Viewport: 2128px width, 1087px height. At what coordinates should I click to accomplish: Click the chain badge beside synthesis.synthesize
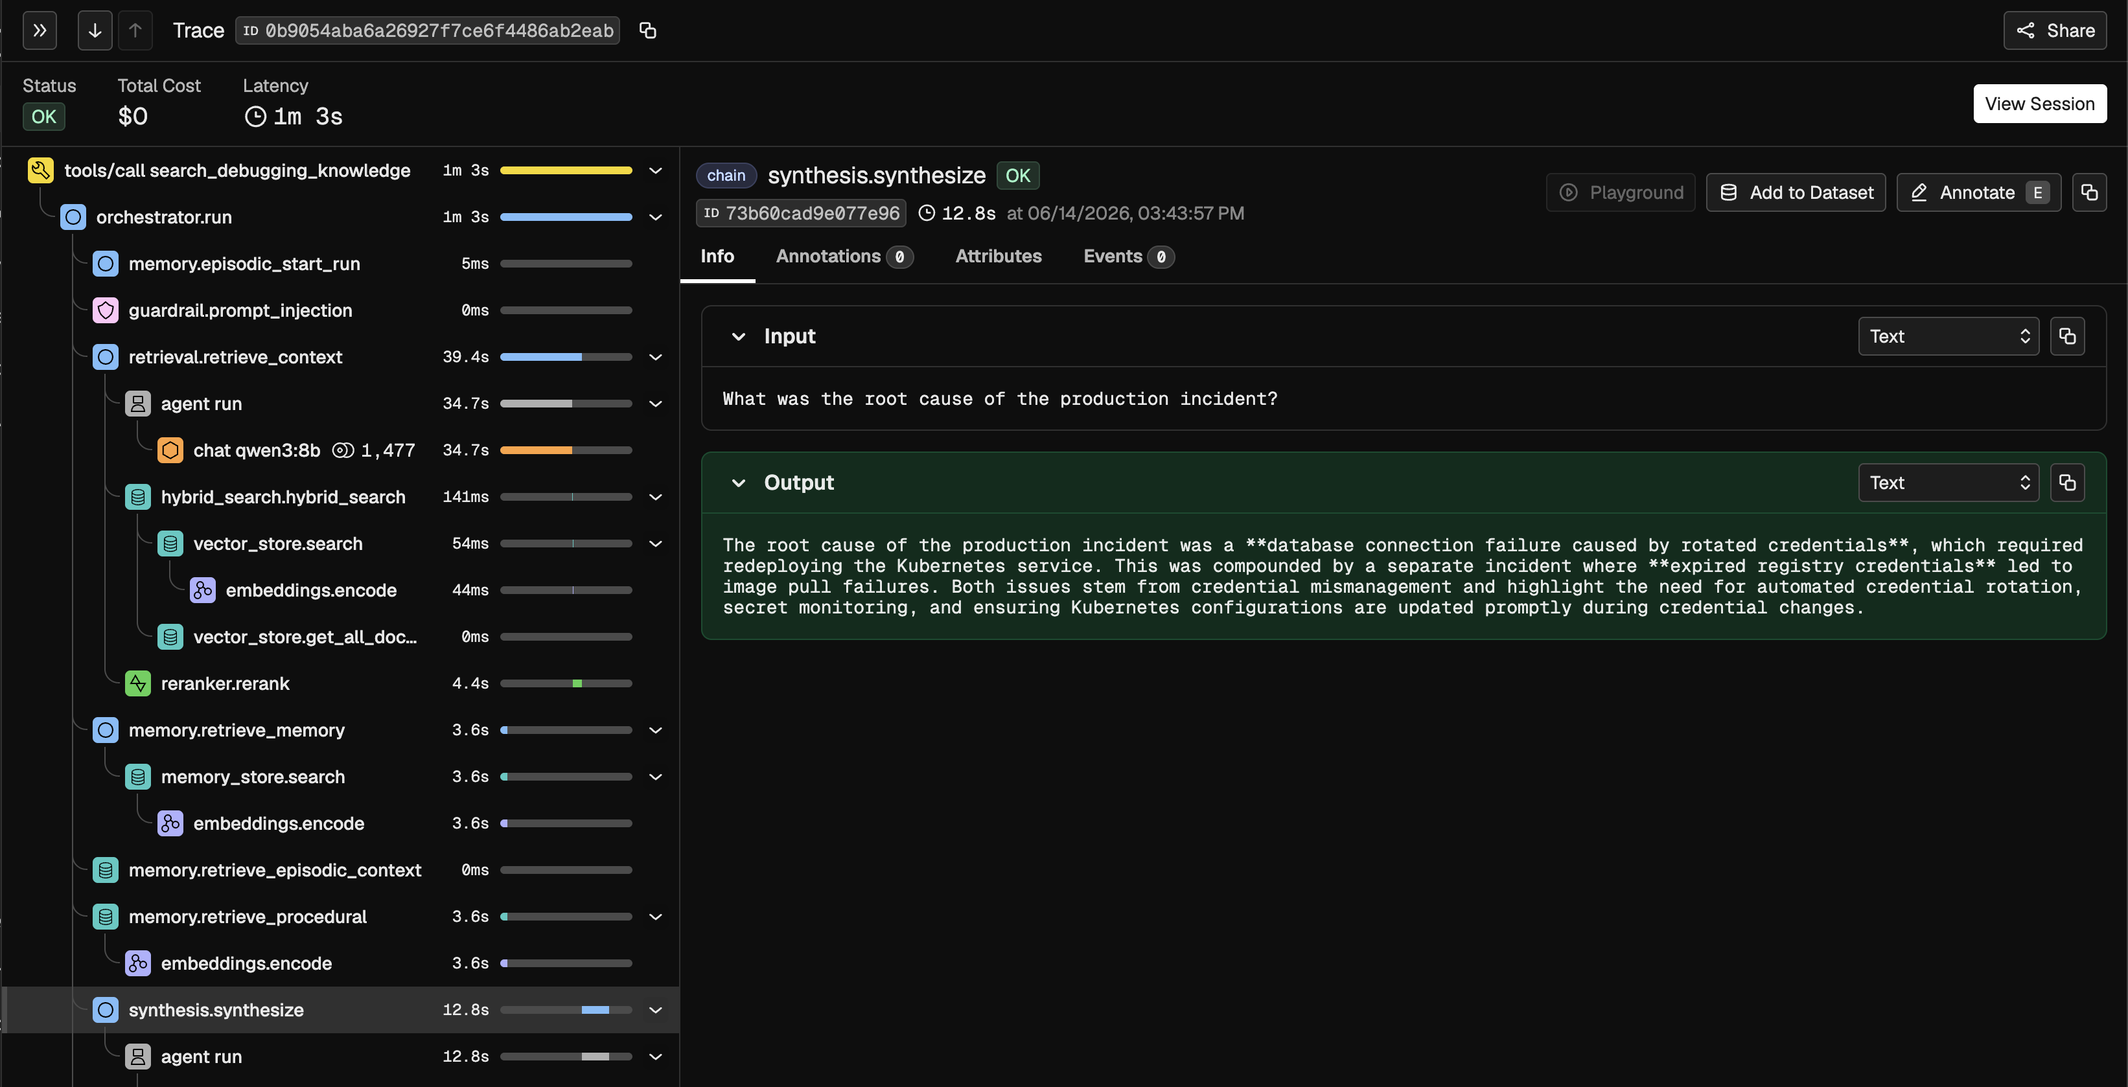pos(726,175)
